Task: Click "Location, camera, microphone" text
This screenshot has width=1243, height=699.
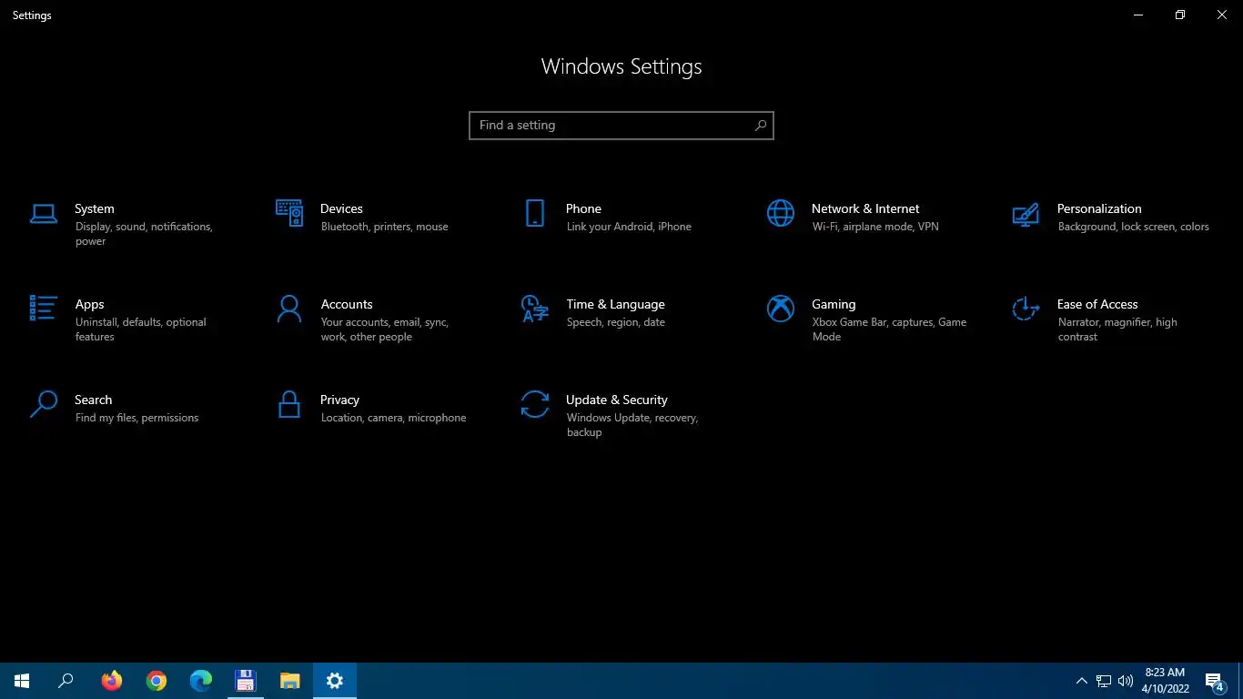Action: [393, 418]
